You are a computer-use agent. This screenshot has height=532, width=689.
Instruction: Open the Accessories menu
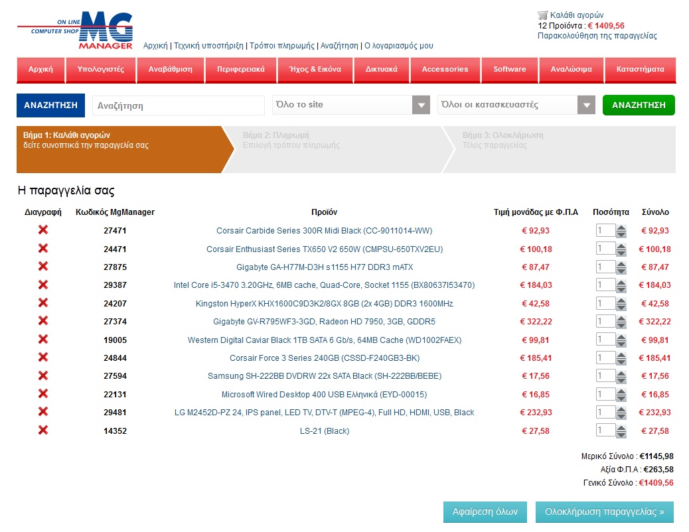pyautogui.click(x=445, y=70)
